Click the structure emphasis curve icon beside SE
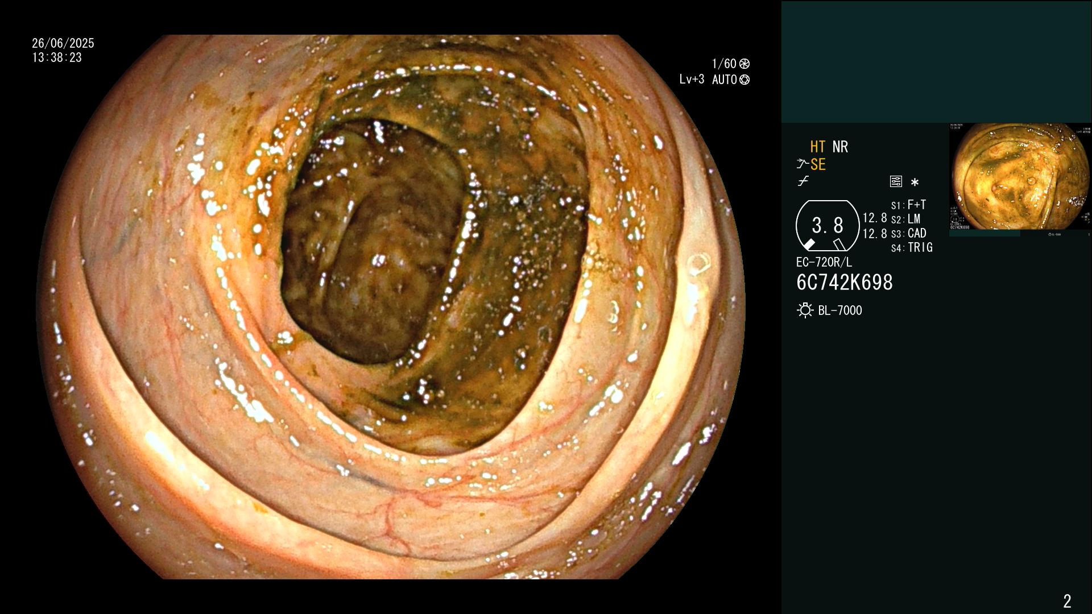 click(x=803, y=164)
